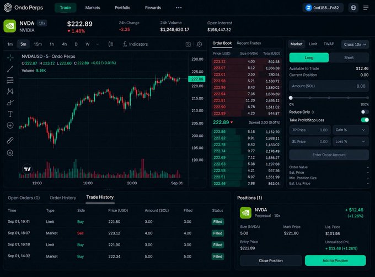
Task: Click the 222.89 price label on chart axis
Action: click(x=197, y=79)
